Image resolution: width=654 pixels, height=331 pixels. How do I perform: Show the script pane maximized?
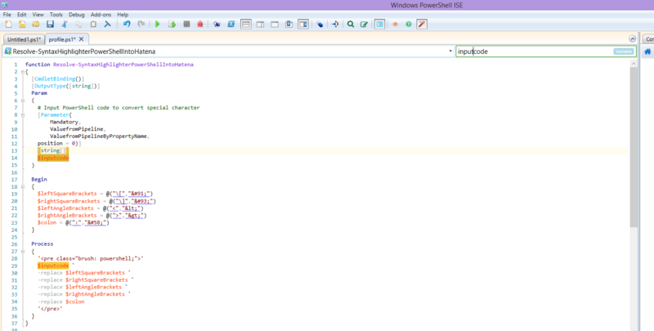tap(275, 25)
